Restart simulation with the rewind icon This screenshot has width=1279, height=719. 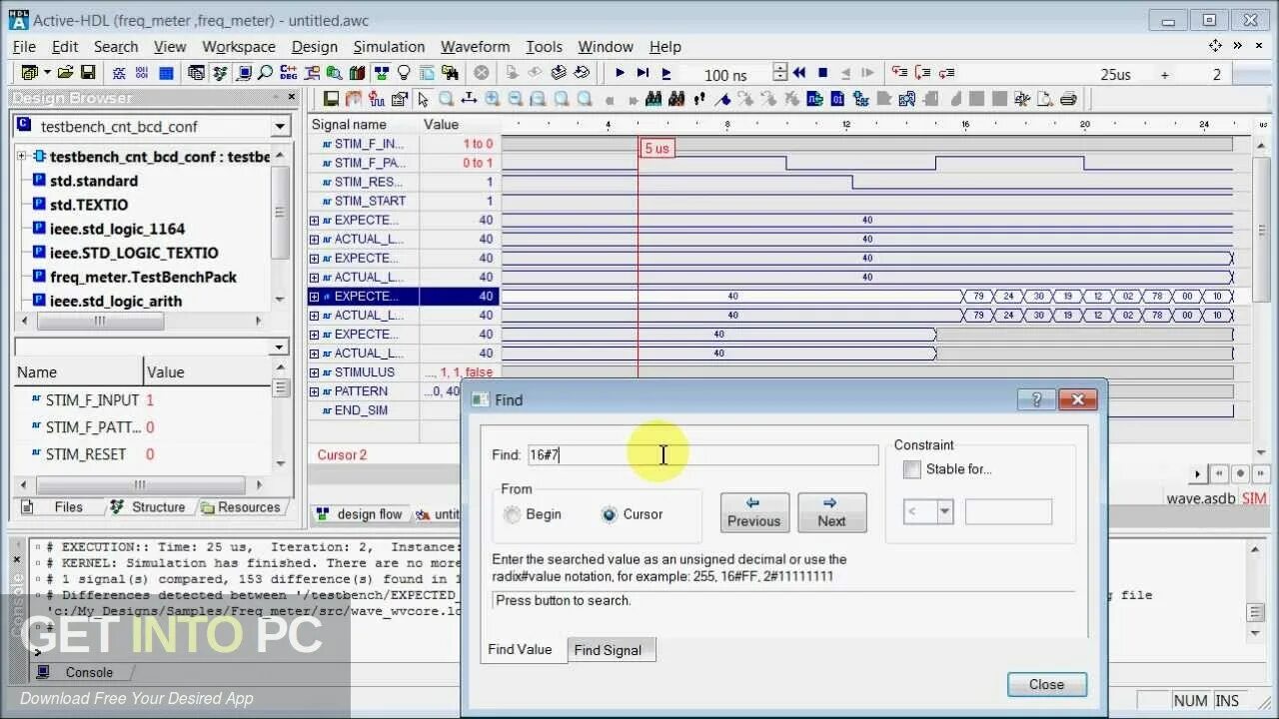coord(799,73)
